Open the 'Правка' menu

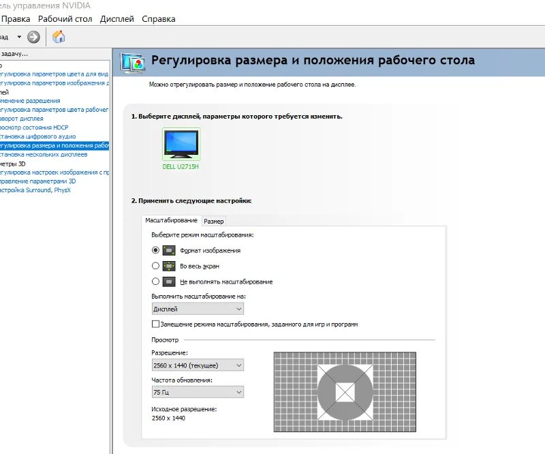pos(16,19)
